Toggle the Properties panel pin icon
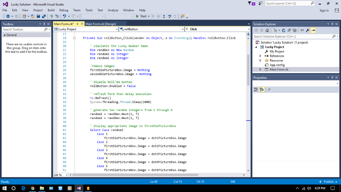This screenshot has width=341, height=192. tap(333, 77)
